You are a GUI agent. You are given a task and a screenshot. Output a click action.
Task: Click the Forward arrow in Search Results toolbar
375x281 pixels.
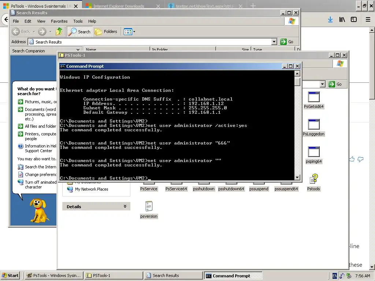tap(42, 31)
